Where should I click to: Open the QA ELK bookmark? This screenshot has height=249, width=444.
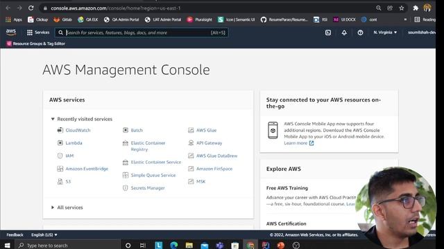coord(88,19)
